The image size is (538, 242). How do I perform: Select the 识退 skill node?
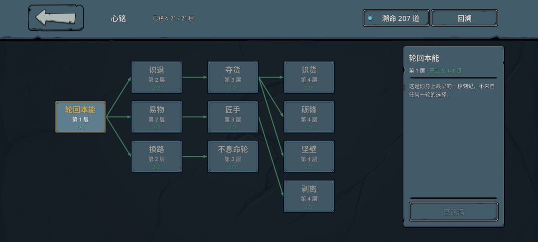click(156, 77)
